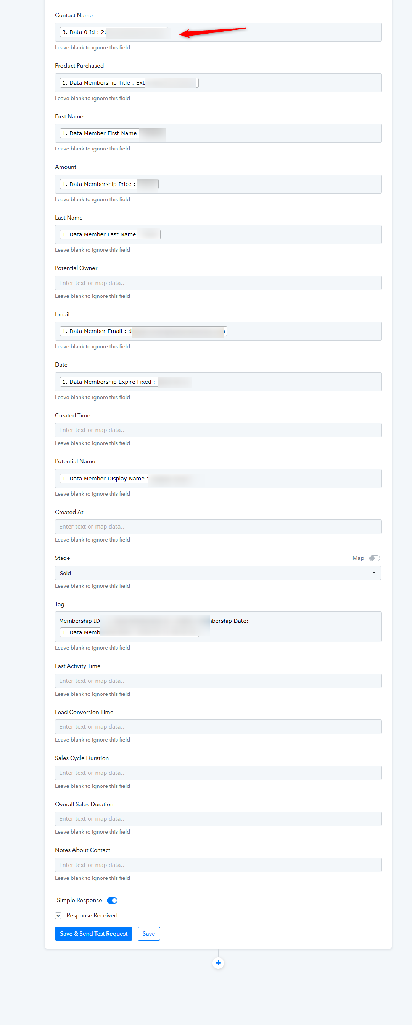
Task: Click inside the Contact Name field
Action: pyautogui.click(x=218, y=32)
